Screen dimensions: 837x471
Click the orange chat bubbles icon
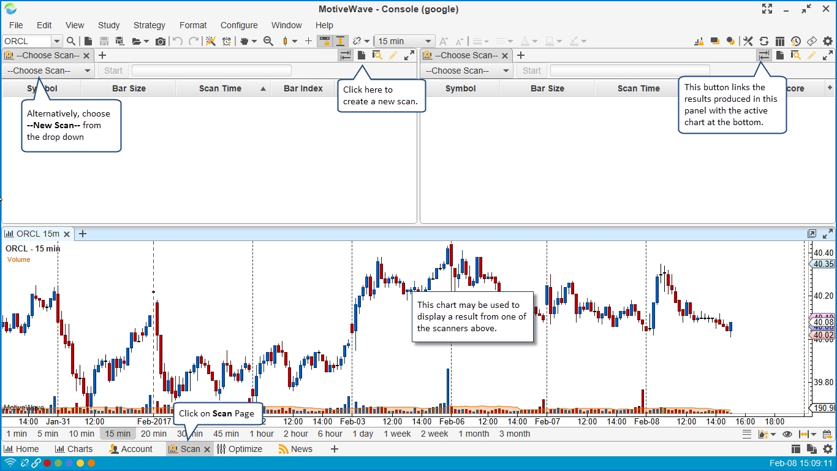tap(730, 41)
